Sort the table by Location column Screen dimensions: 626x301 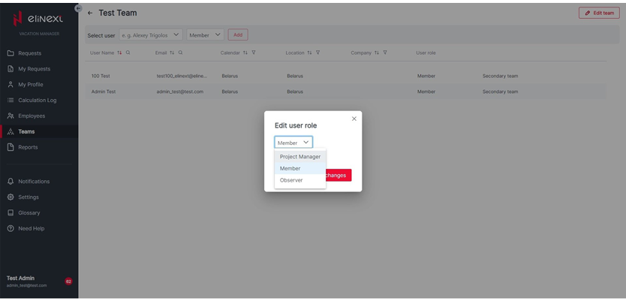[x=309, y=53]
